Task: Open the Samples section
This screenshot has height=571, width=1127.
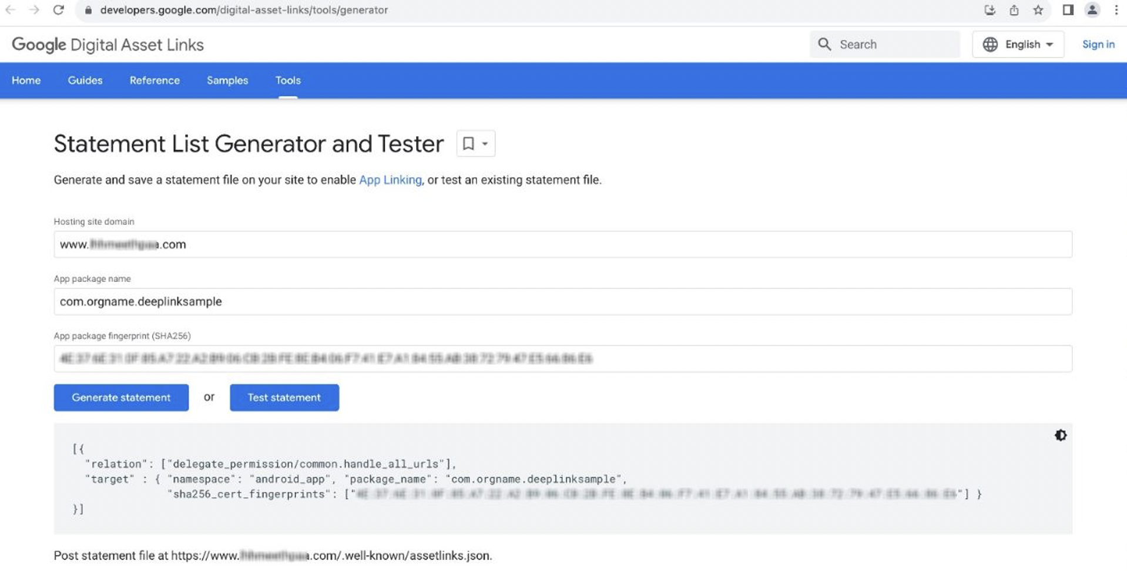Action: tap(227, 80)
